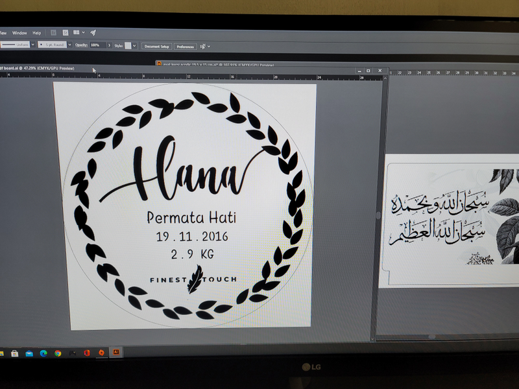
Task: Click the Adobe Illustrator taskbar icon
Action: point(116,352)
